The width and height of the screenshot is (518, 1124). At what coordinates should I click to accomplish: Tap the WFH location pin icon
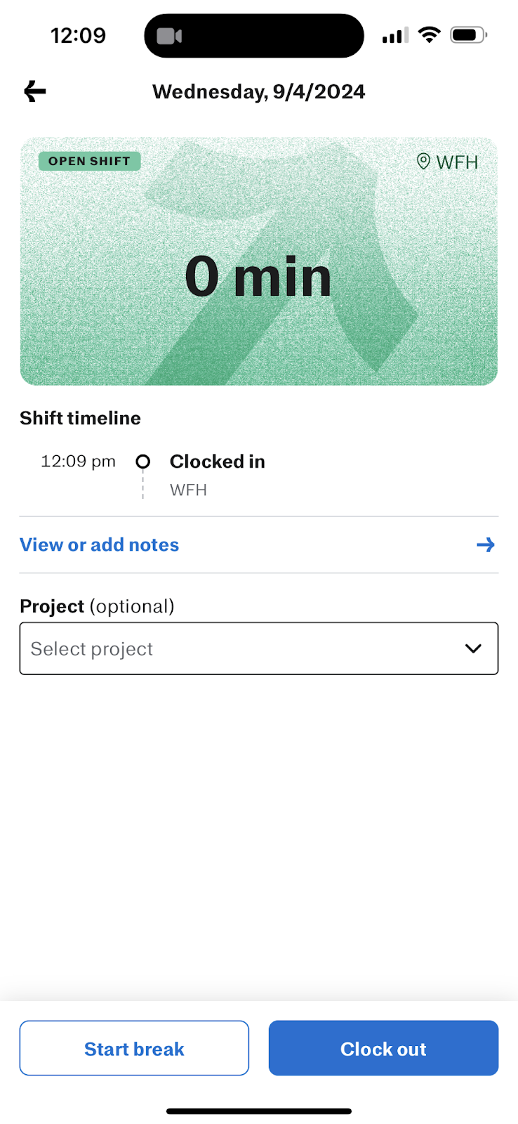(x=423, y=162)
